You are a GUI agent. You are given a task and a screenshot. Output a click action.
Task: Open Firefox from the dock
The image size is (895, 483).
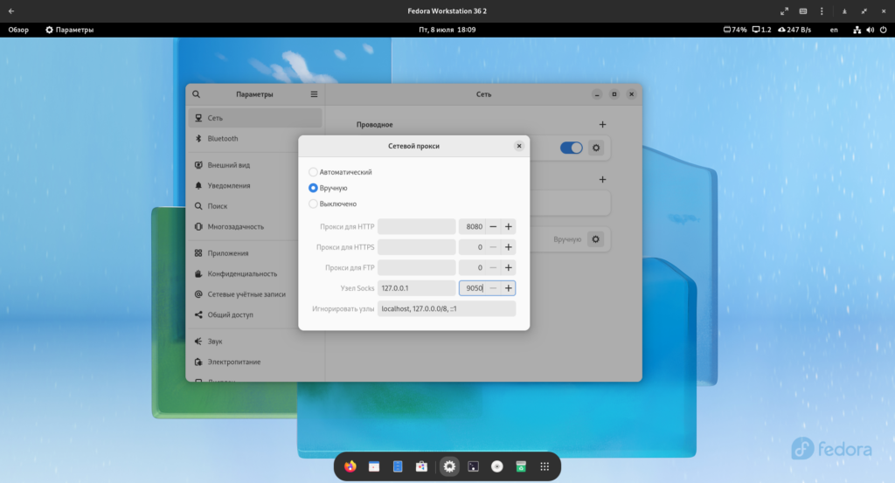point(350,467)
